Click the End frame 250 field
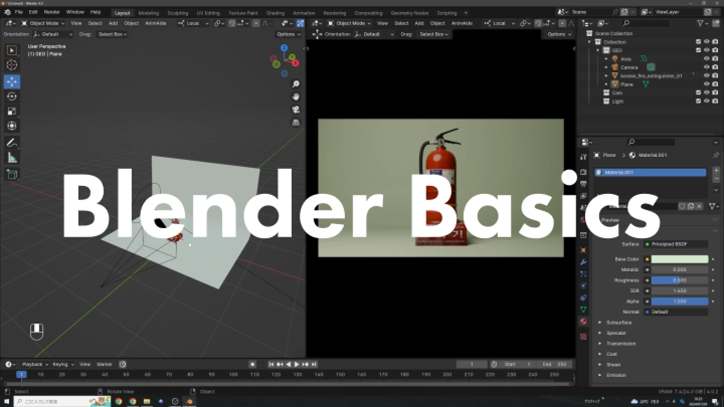Image resolution: width=724 pixels, height=407 pixels. (x=554, y=364)
